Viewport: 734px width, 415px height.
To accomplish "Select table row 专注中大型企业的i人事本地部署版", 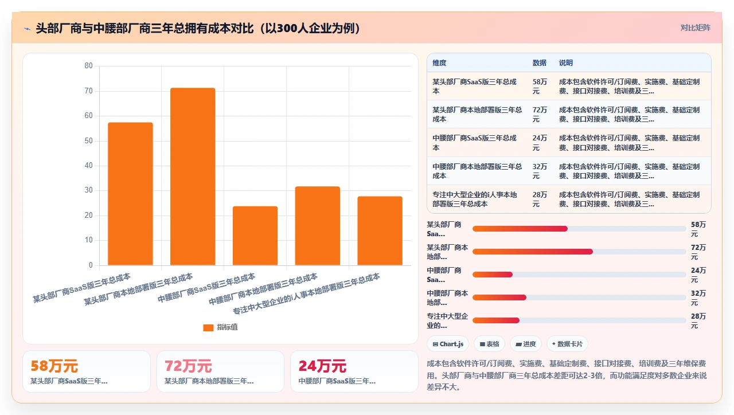I will pyautogui.click(x=569, y=199).
